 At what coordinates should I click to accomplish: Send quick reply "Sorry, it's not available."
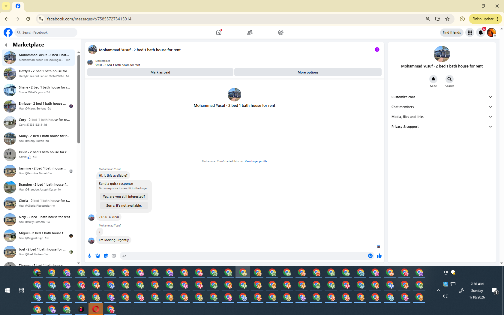124,205
